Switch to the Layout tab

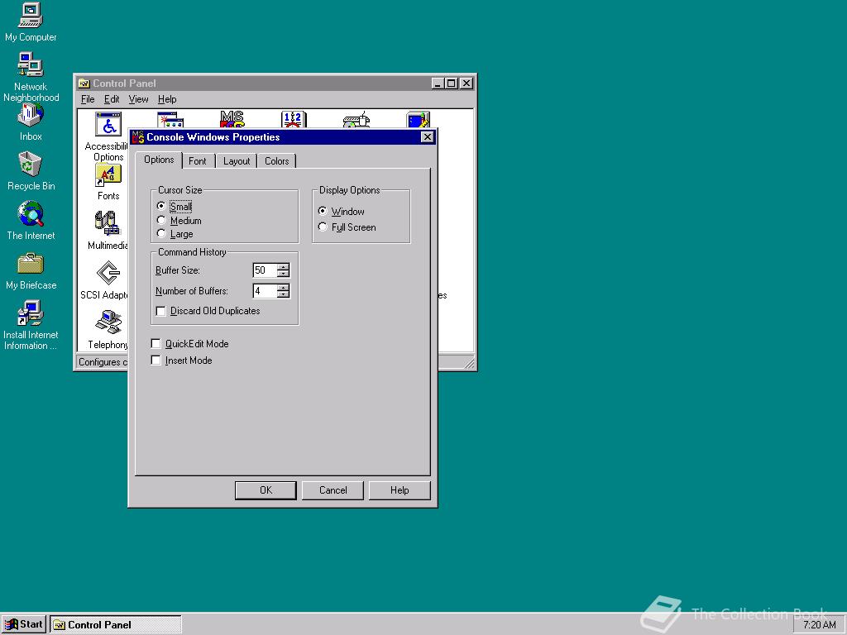[x=237, y=161]
